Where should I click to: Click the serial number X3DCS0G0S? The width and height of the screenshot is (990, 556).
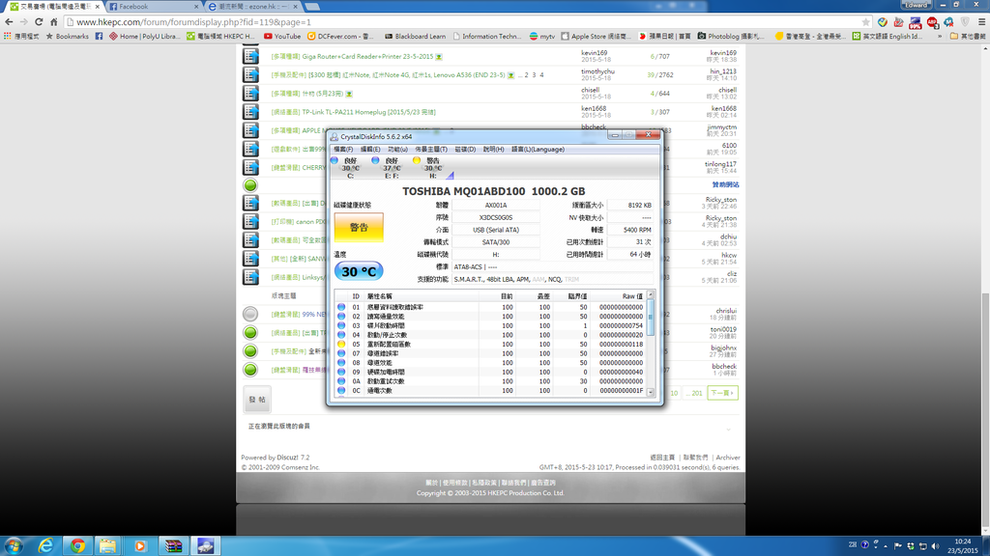(x=496, y=217)
